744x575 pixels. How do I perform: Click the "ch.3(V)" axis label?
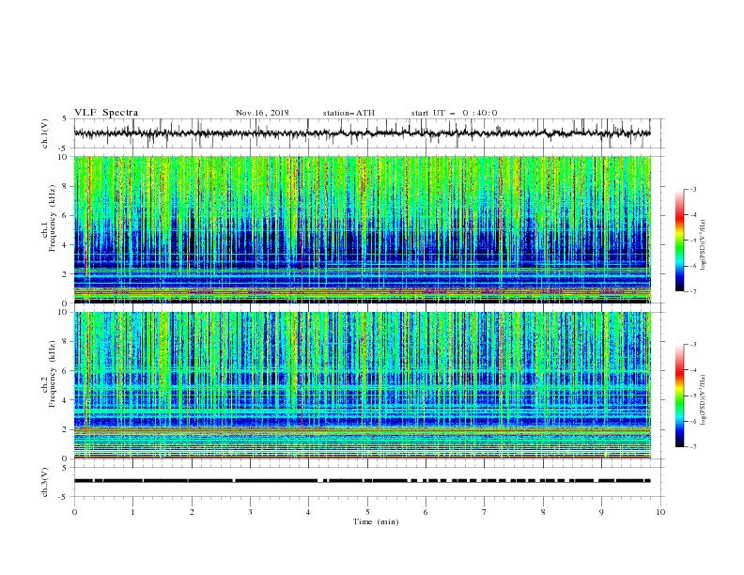(45, 482)
